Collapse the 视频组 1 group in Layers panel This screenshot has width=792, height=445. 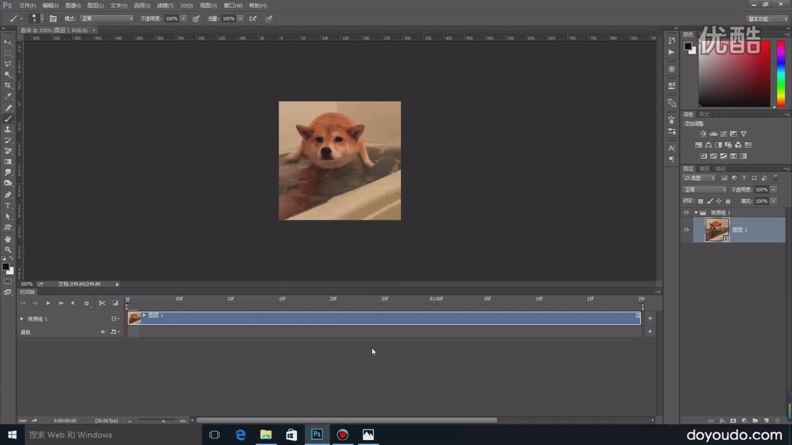click(x=695, y=213)
